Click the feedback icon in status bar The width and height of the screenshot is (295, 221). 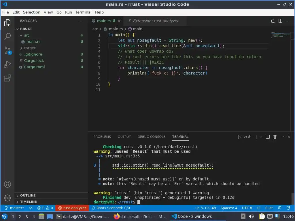click(279, 208)
